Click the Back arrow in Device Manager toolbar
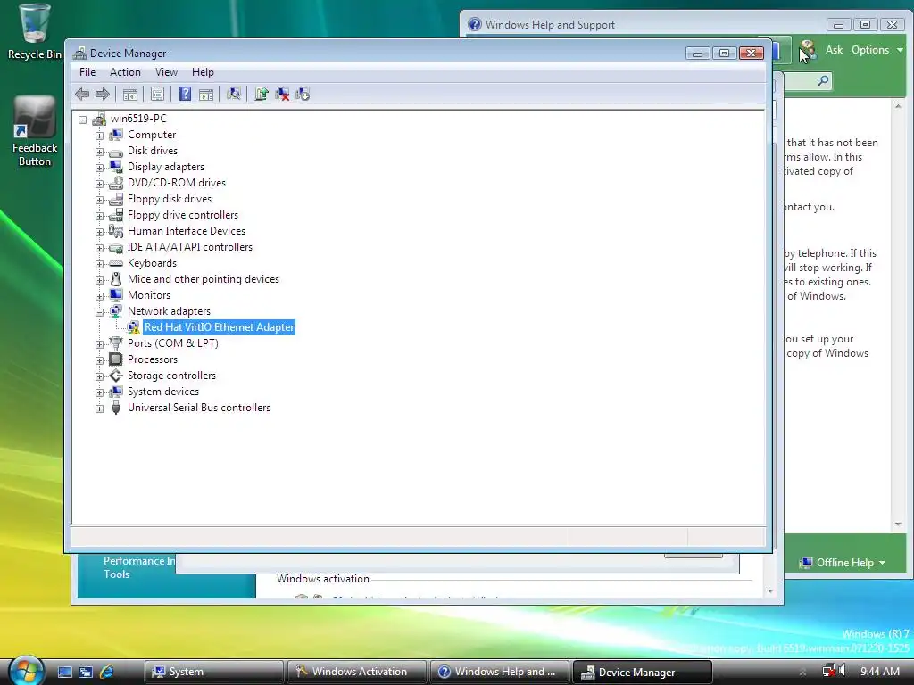The image size is (914, 685). tap(82, 94)
